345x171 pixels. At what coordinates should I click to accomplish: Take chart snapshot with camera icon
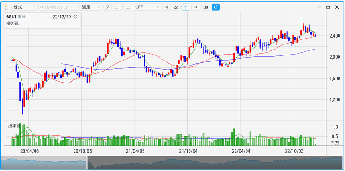click(x=206, y=7)
